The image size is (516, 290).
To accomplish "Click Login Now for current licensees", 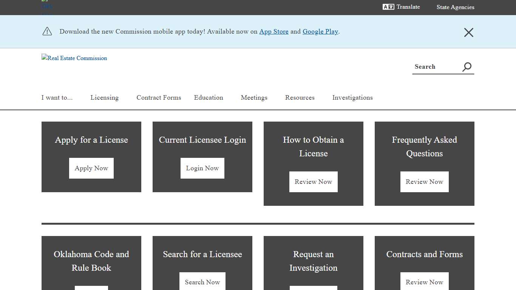I will 202,168.
